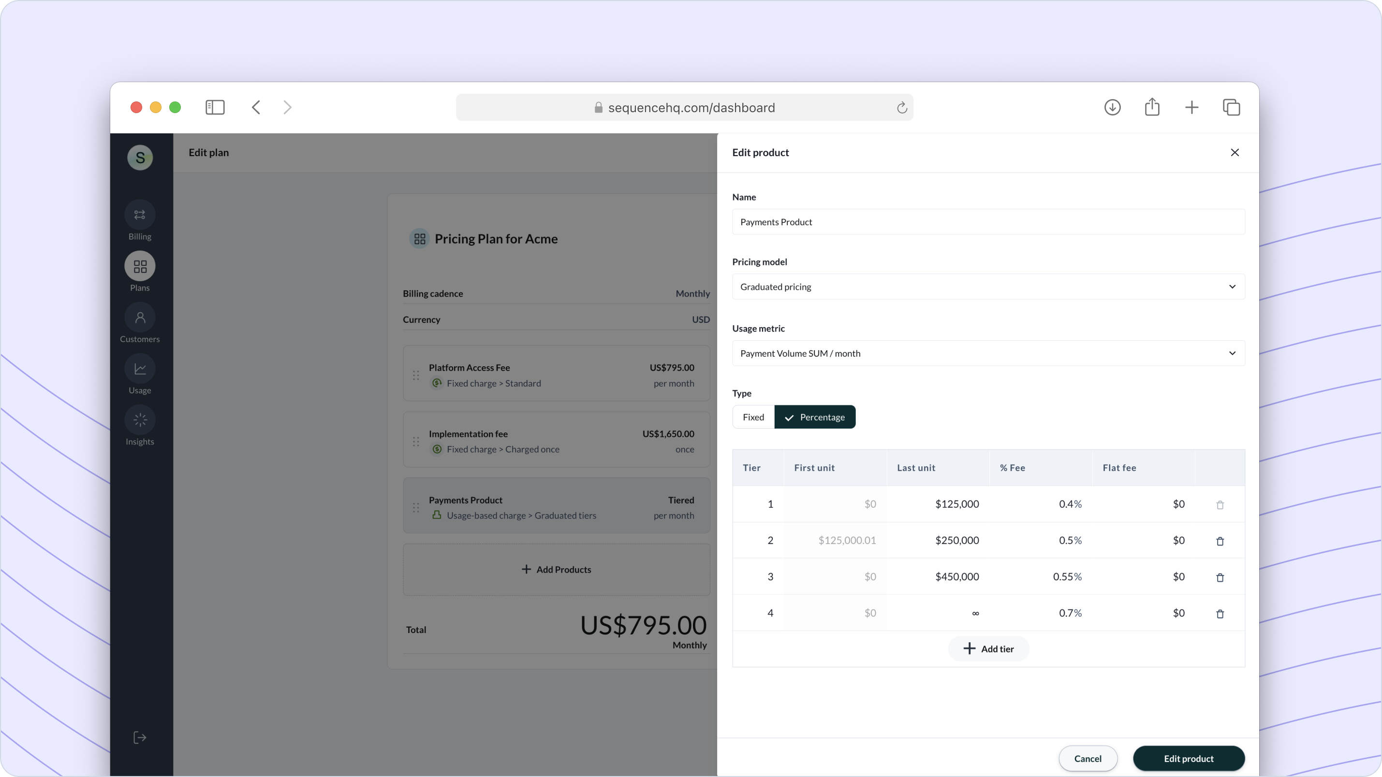Expand the Pricing model dropdown
This screenshot has width=1382, height=777.
[987, 287]
